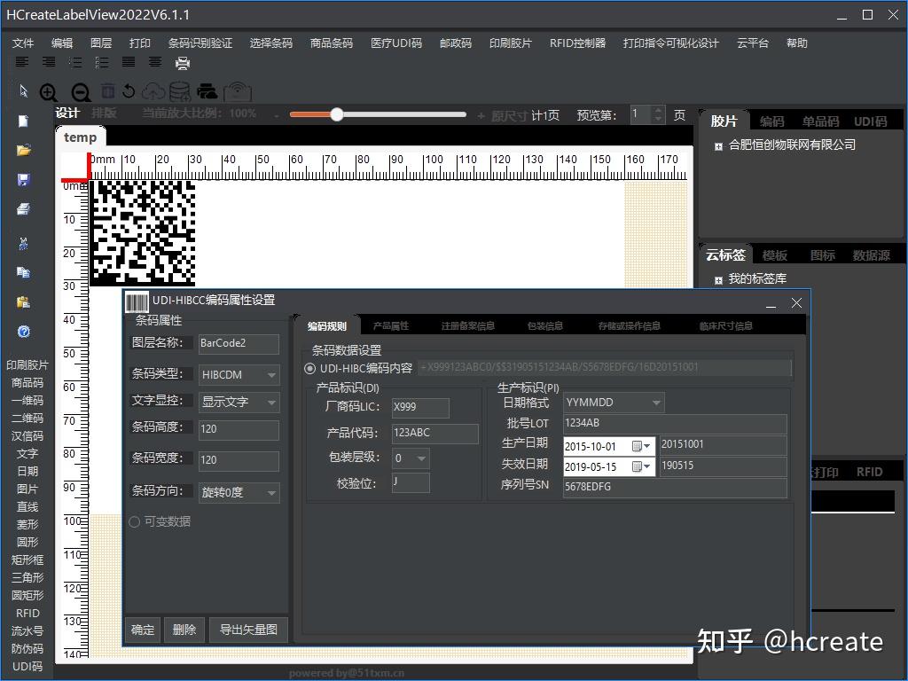
Task: Open the 生产日期 date picker arrow
Action: 647,447
